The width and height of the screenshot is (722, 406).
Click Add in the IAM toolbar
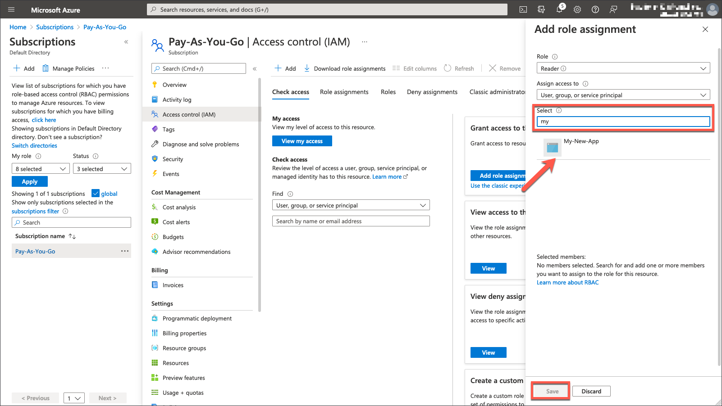click(x=285, y=68)
